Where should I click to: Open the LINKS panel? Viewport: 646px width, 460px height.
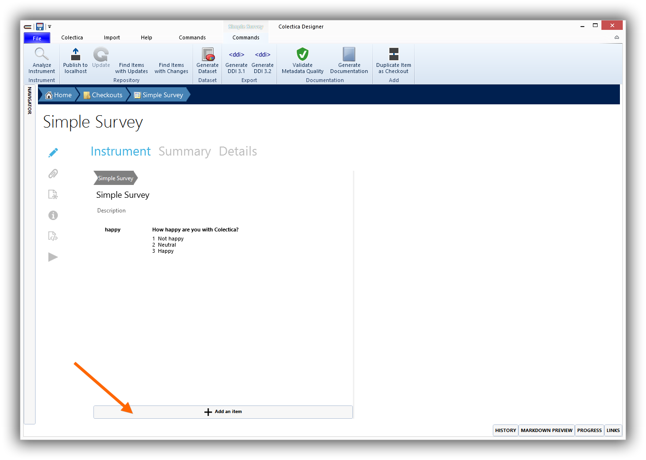[613, 430]
